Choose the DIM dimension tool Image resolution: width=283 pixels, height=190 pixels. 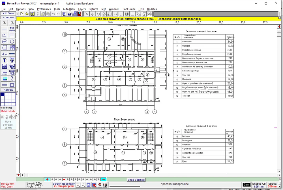(12, 29)
